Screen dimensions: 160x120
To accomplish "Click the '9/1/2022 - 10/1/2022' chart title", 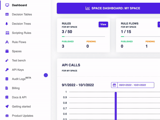I will [78, 85].
